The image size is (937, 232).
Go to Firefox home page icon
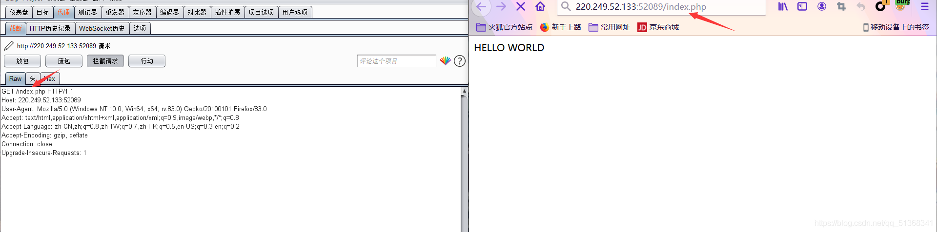[540, 6]
